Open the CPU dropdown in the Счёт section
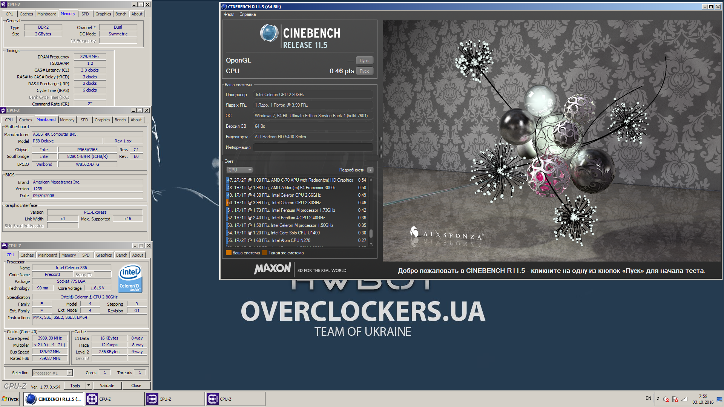The width and height of the screenshot is (724, 407). click(x=239, y=170)
